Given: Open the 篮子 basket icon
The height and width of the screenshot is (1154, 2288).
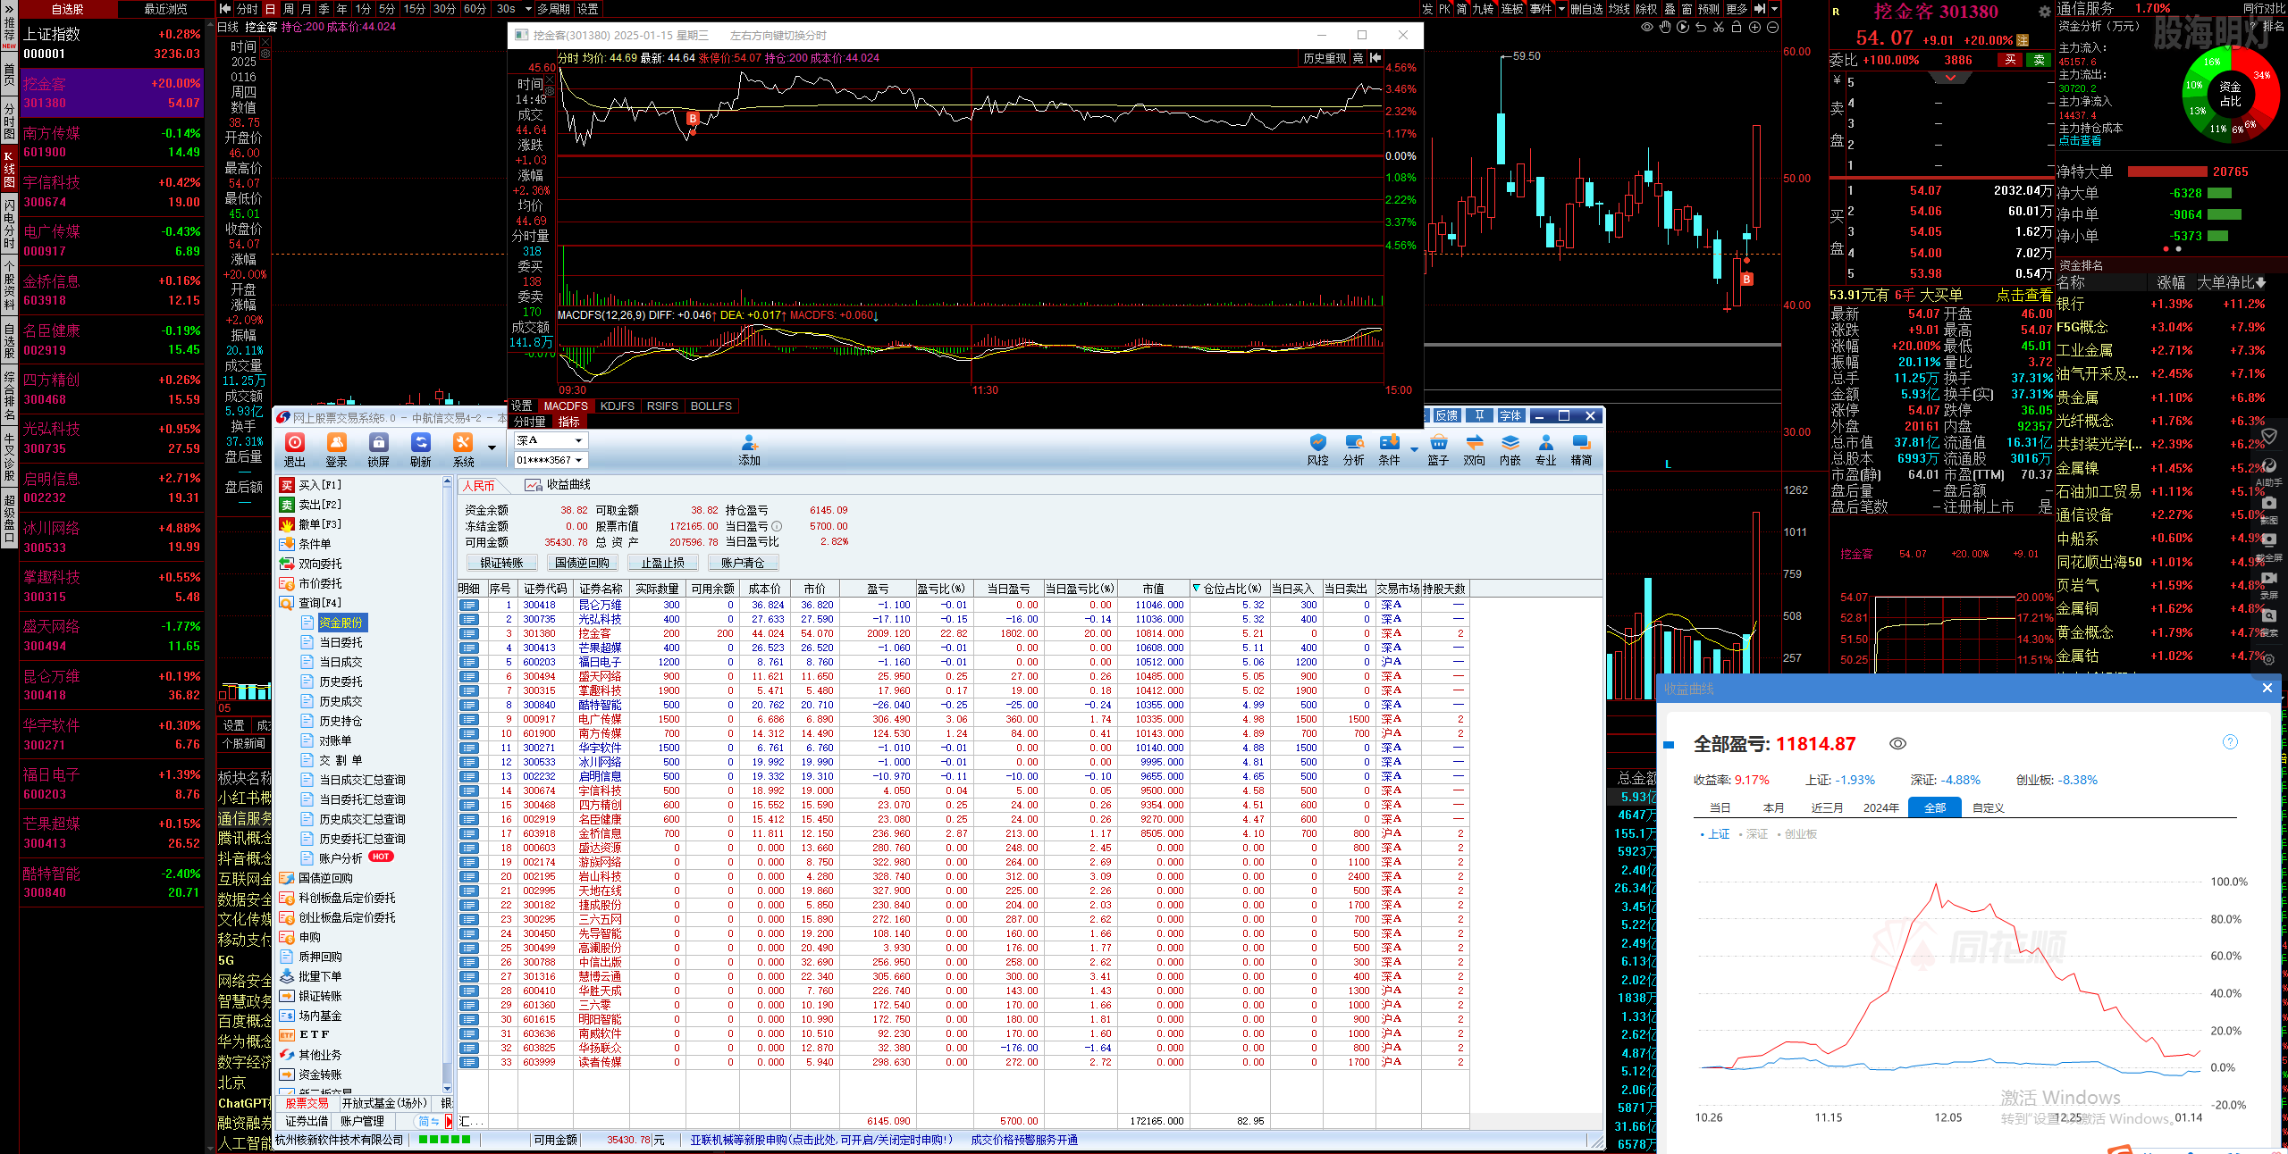Looking at the screenshot, I should [1437, 449].
